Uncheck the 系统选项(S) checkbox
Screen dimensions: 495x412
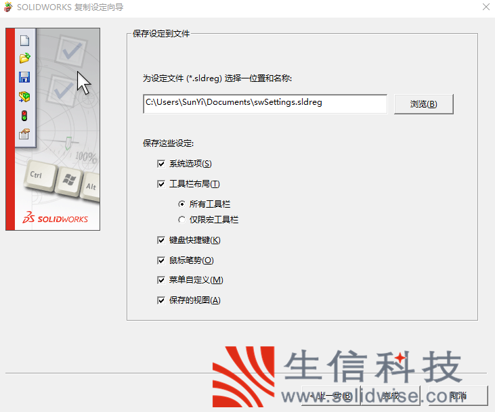coord(161,164)
